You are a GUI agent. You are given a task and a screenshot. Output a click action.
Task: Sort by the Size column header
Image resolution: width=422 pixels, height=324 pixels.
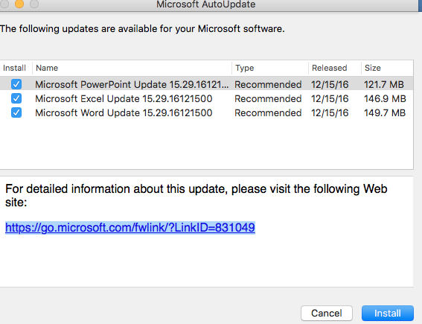387,68
